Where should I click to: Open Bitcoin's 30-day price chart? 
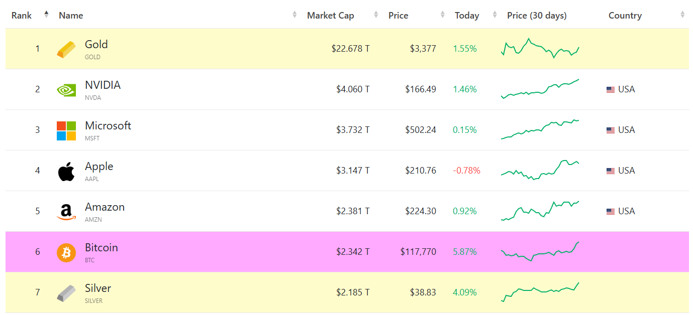(x=540, y=251)
